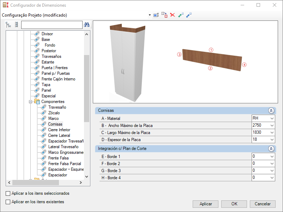
Task: Collapse the Cornisas section
Action: (x=271, y=110)
